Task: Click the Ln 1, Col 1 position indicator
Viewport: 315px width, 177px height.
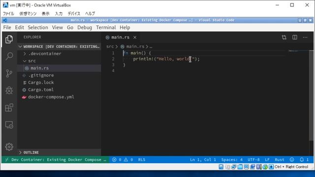Action: (203, 160)
